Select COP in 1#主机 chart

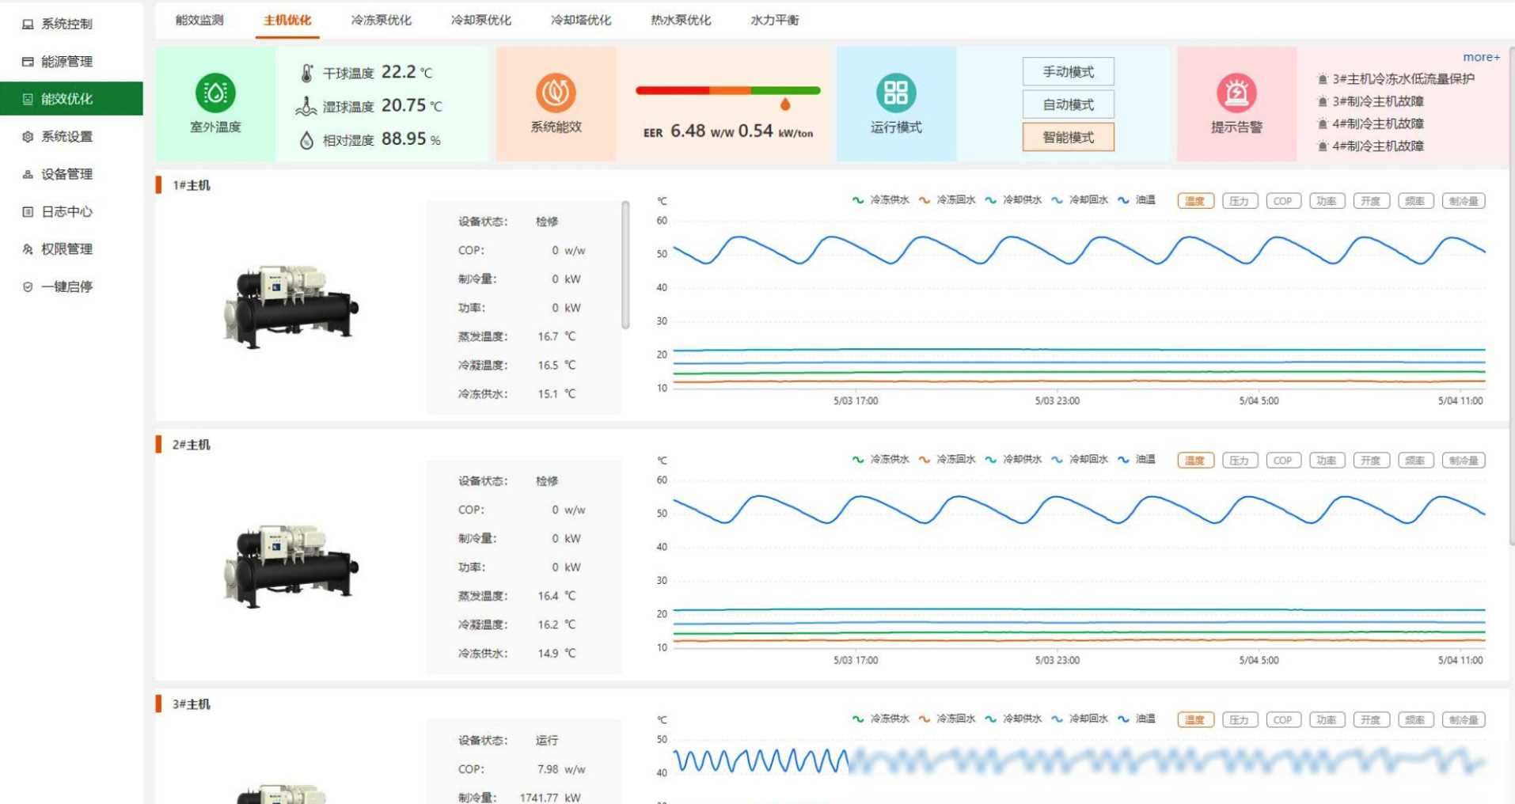coord(1283,201)
